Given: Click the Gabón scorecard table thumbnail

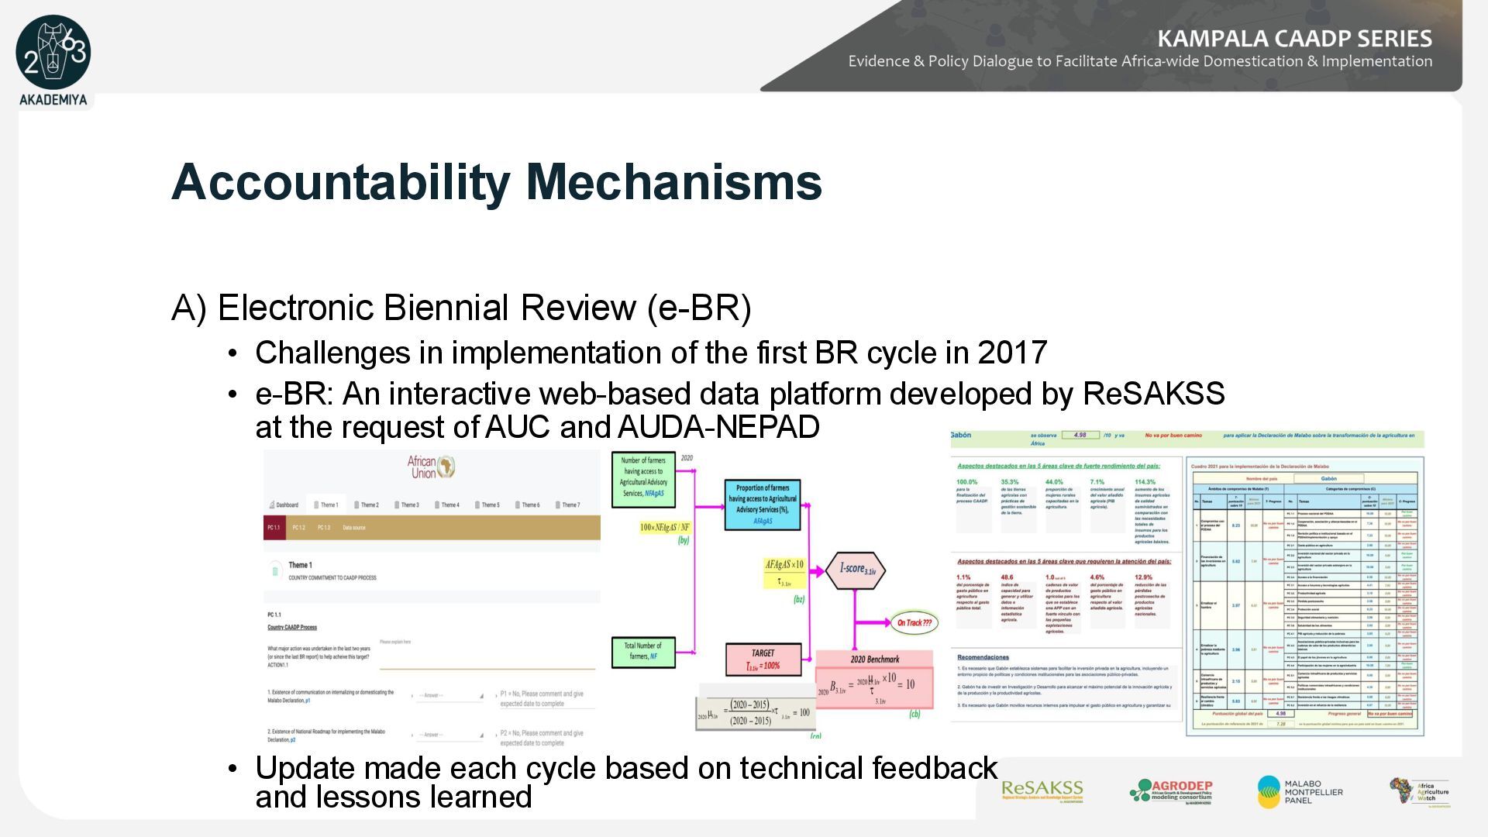Looking at the screenshot, I should [x=1305, y=596].
